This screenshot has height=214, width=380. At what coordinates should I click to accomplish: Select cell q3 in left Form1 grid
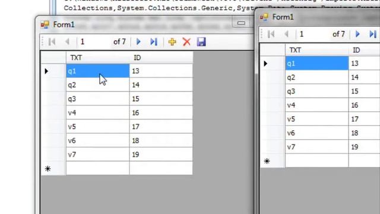pos(97,99)
